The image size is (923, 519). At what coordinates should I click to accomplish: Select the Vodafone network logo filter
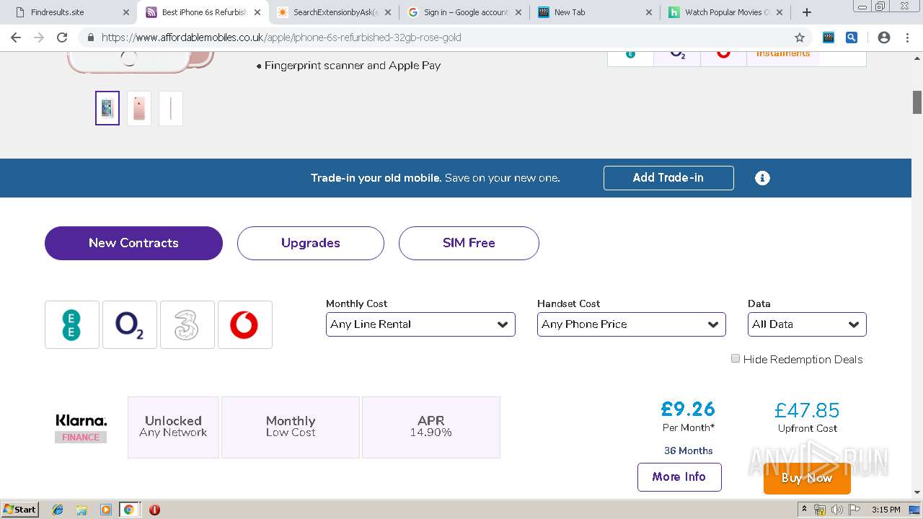click(244, 325)
